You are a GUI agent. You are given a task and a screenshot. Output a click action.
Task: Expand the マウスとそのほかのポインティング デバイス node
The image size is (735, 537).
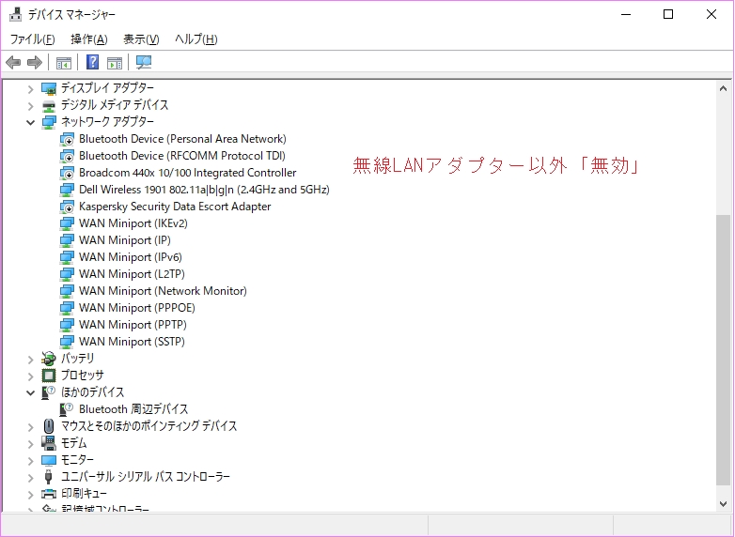(30, 427)
